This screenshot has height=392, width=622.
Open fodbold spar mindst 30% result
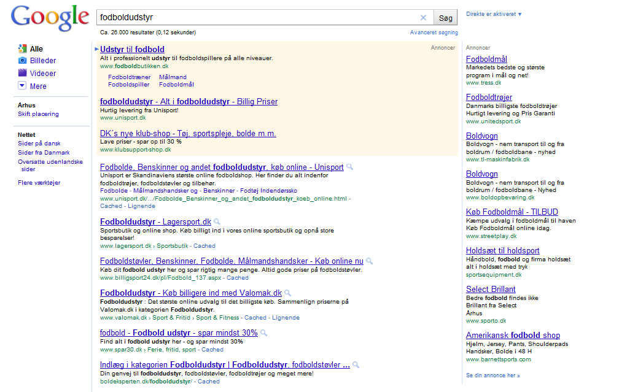(x=179, y=333)
